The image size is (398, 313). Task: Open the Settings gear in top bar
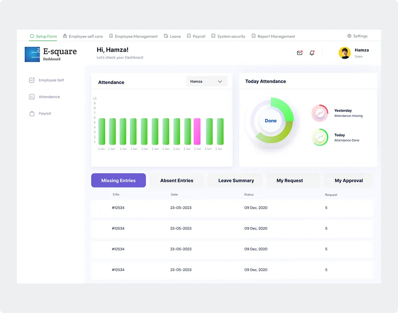coord(349,36)
